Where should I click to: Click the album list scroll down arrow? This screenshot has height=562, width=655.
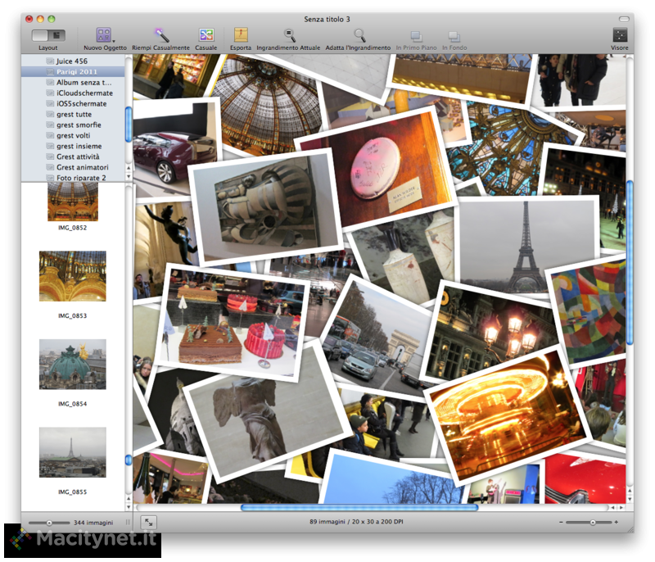[x=129, y=176]
